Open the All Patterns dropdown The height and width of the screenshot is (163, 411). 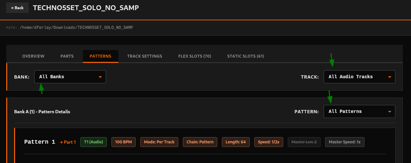coord(359,112)
